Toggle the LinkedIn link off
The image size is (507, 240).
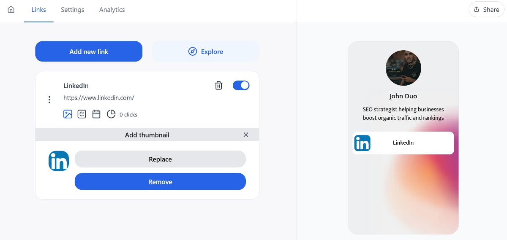click(241, 86)
